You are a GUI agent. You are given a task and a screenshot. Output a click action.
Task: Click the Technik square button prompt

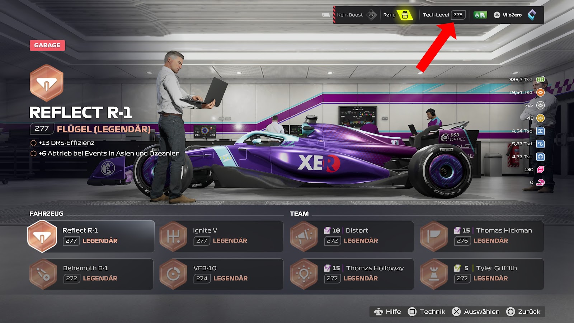pyautogui.click(x=427, y=312)
